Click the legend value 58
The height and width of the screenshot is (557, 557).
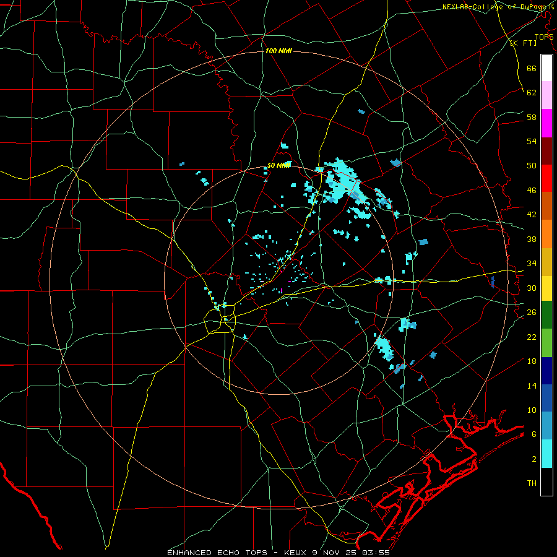pyautogui.click(x=532, y=117)
